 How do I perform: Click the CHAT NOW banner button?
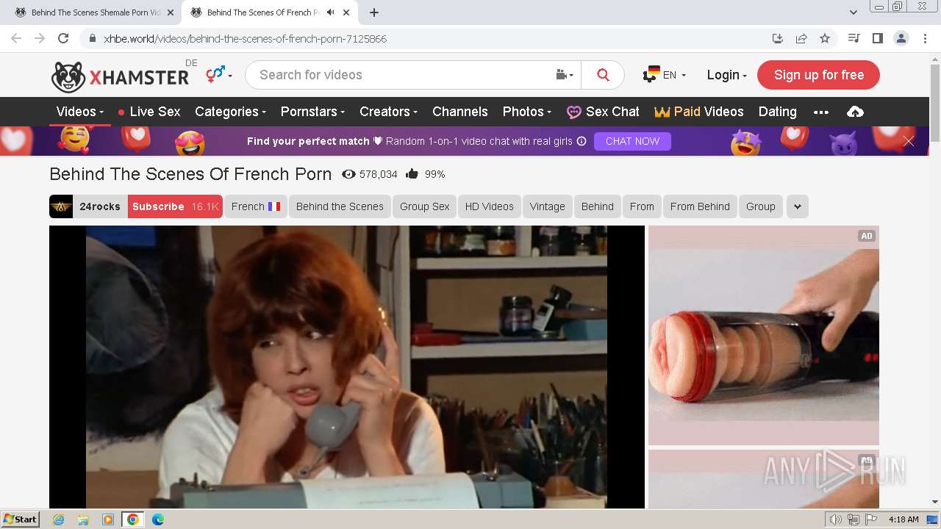[632, 141]
